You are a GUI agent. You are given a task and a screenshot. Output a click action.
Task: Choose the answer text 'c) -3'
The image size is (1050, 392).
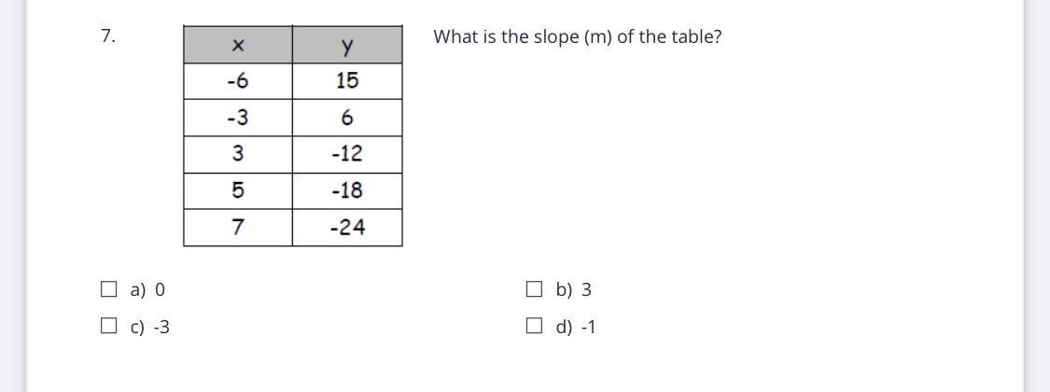click(x=150, y=327)
